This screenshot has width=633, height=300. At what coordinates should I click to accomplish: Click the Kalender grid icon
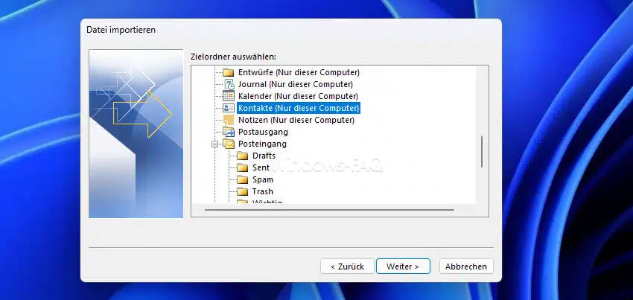(x=229, y=96)
